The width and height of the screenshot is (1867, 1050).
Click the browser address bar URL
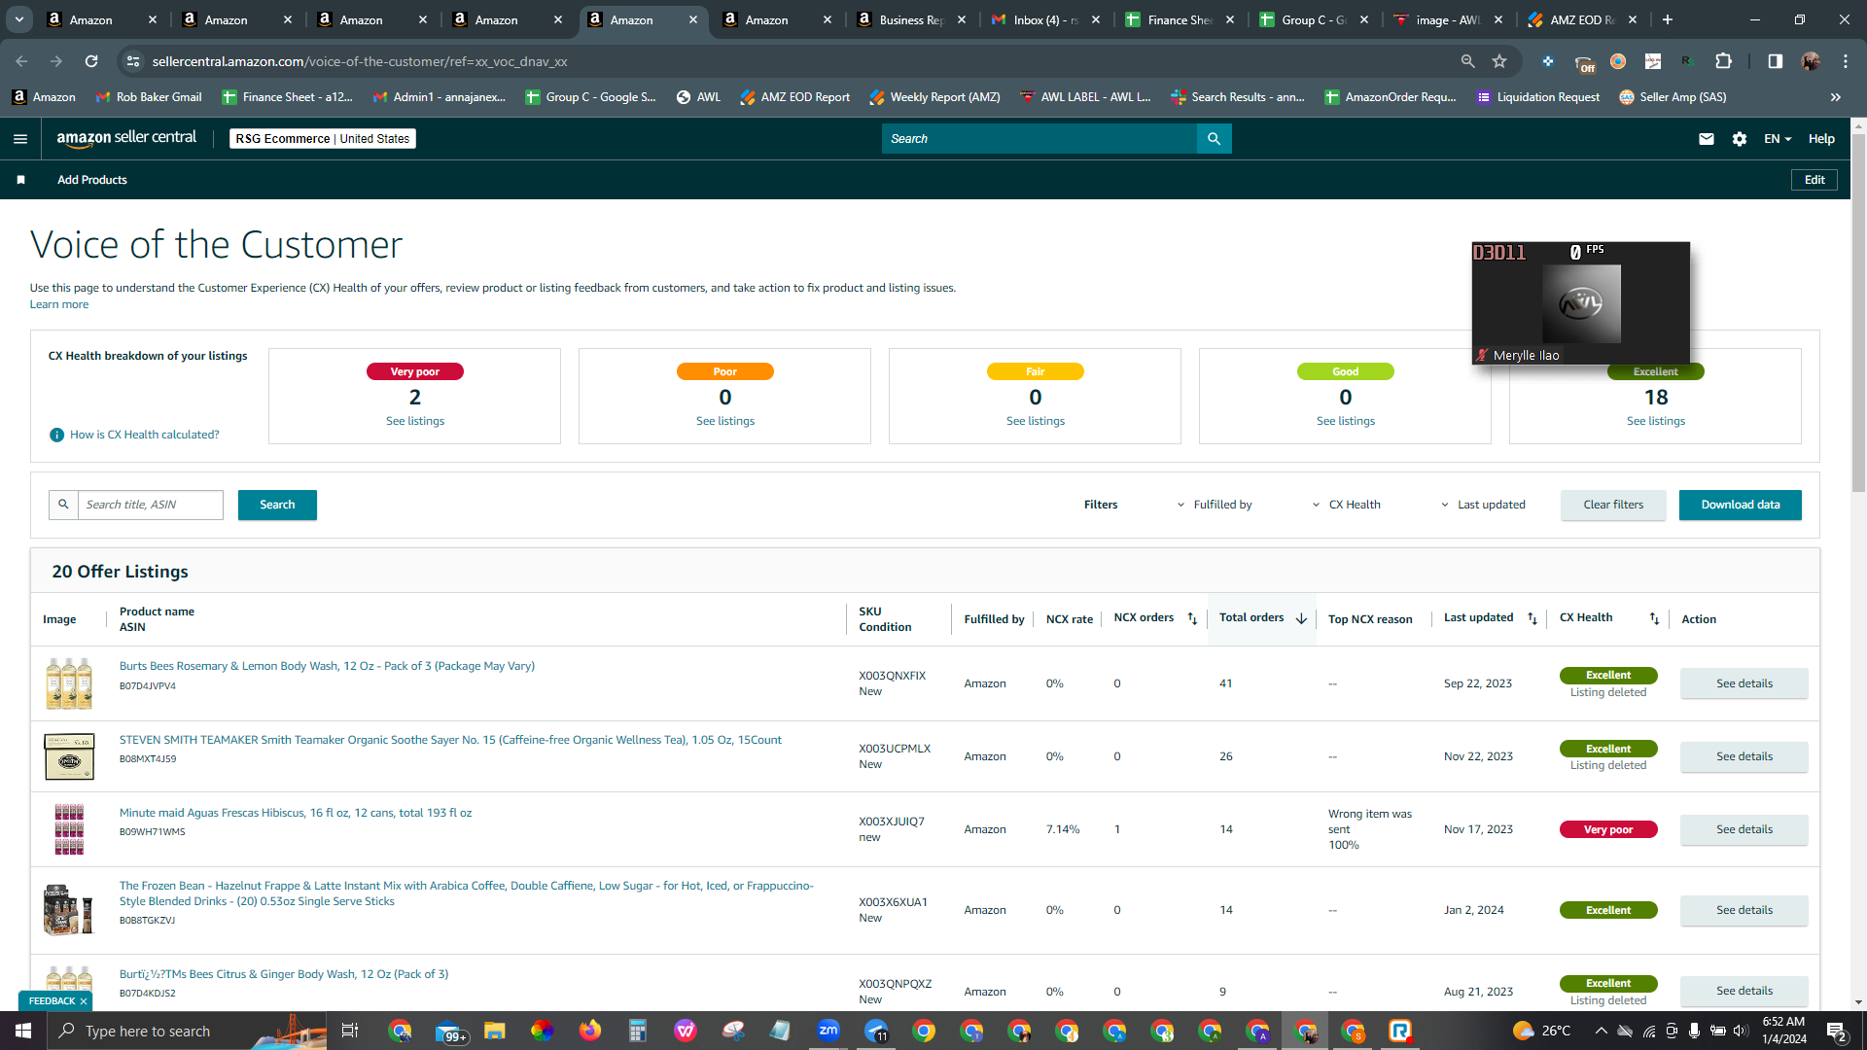pyautogui.click(x=360, y=61)
